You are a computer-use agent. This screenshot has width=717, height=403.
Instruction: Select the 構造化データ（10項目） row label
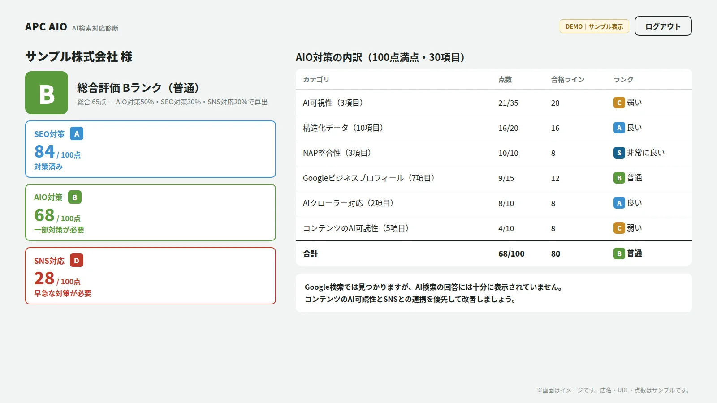point(345,128)
